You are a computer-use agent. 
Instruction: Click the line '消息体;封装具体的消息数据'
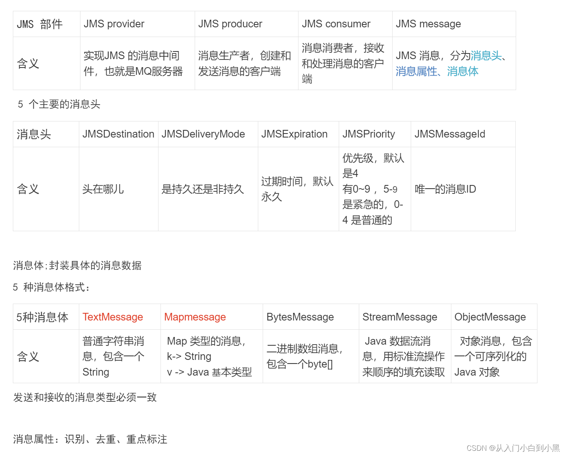[x=77, y=266]
